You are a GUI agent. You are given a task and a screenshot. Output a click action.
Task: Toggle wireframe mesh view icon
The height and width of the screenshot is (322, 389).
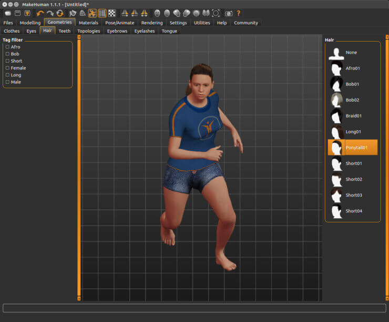[x=83, y=13]
